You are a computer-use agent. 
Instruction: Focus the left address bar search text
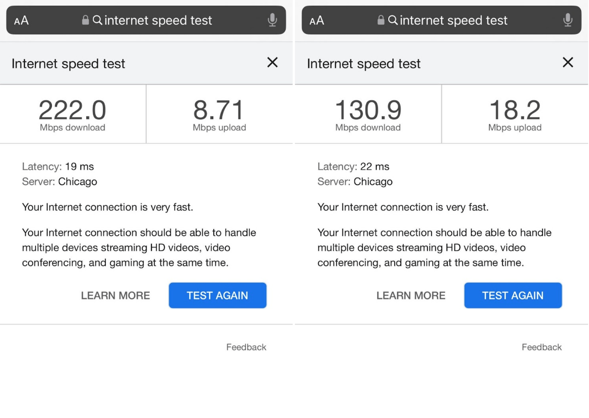(158, 20)
